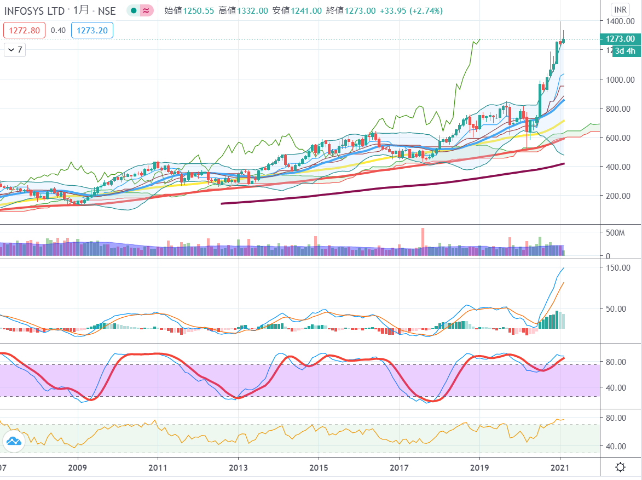
Task: Click the 2019 label on time axis
Action: tap(479, 468)
